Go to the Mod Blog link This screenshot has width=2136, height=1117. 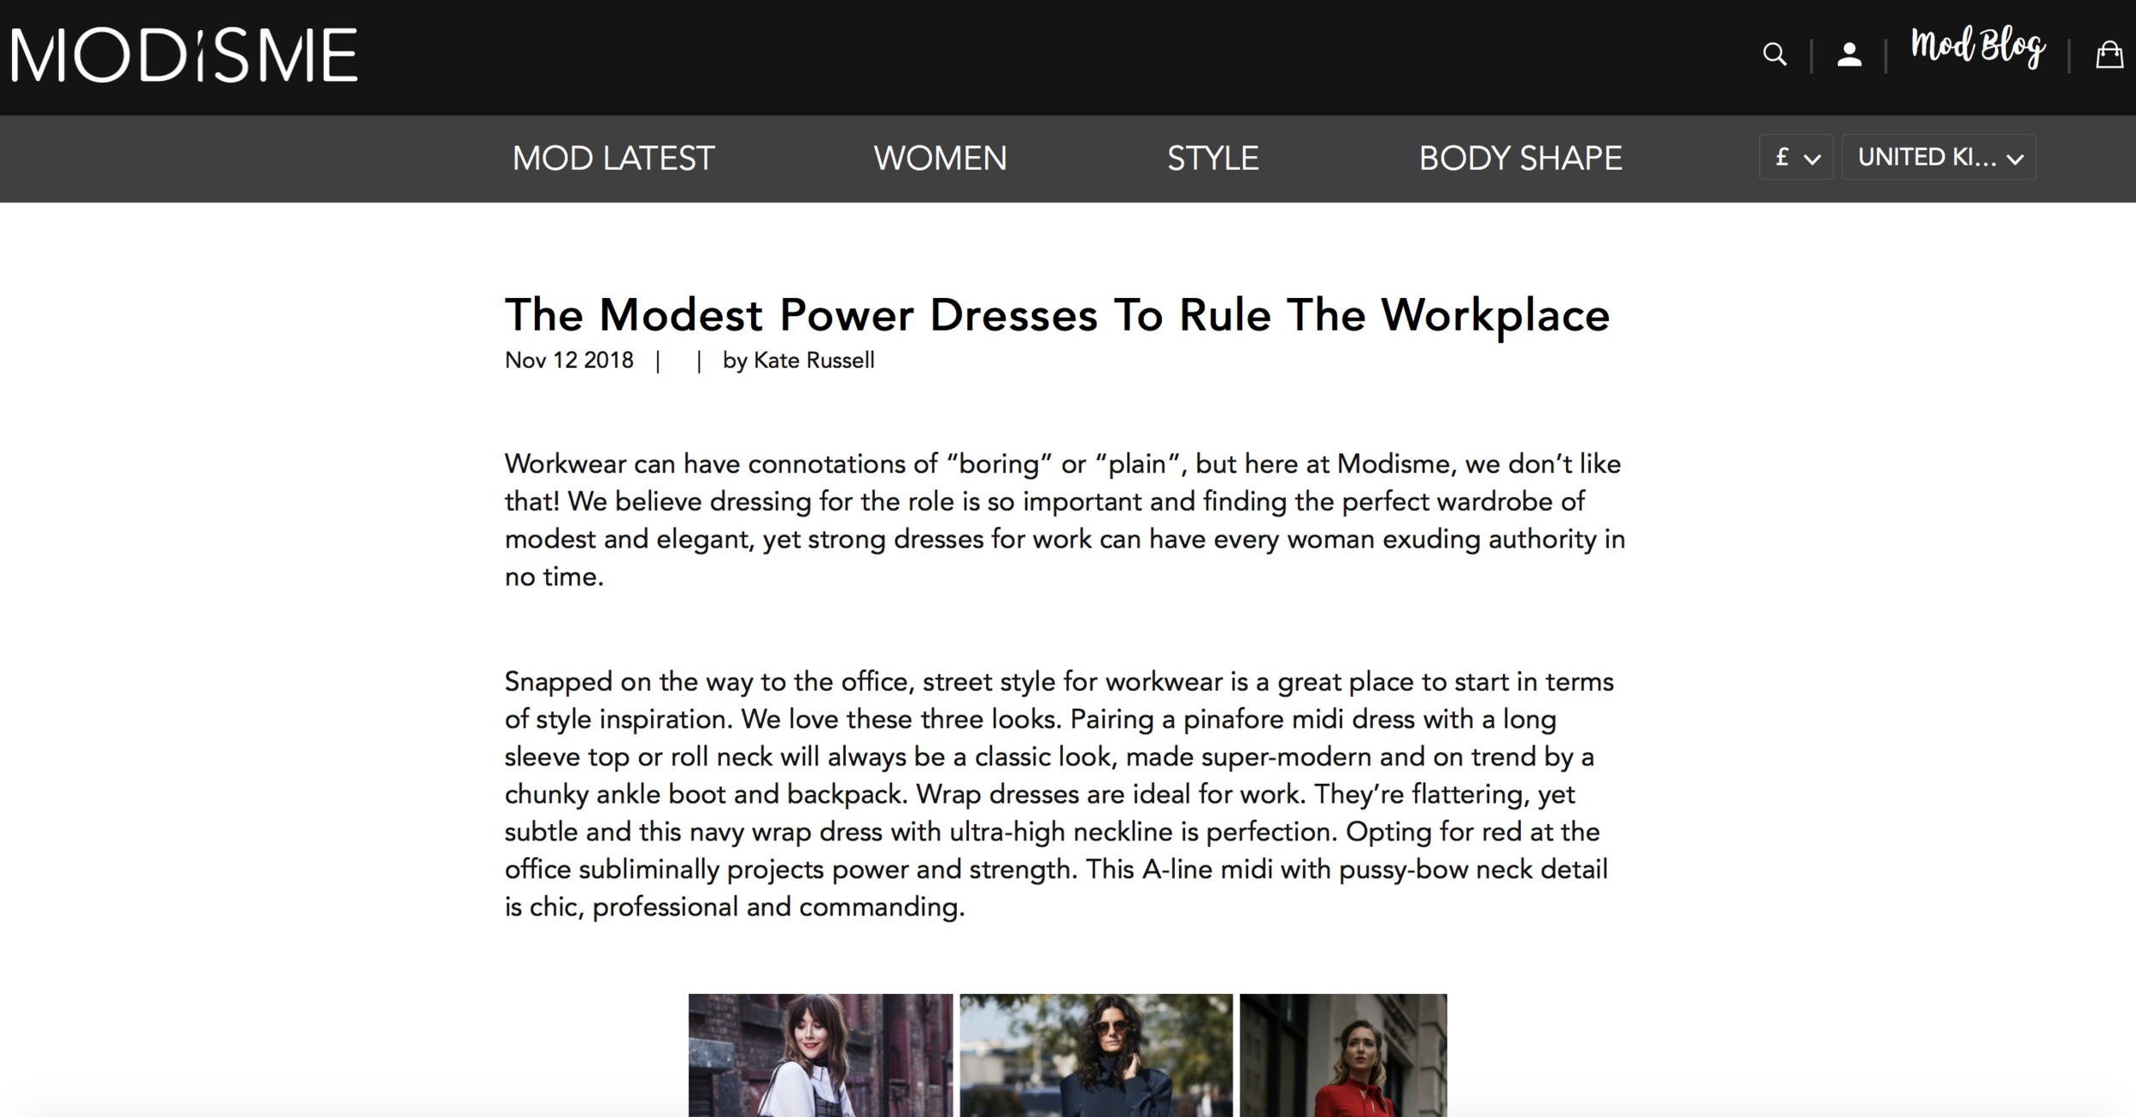(1978, 48)
